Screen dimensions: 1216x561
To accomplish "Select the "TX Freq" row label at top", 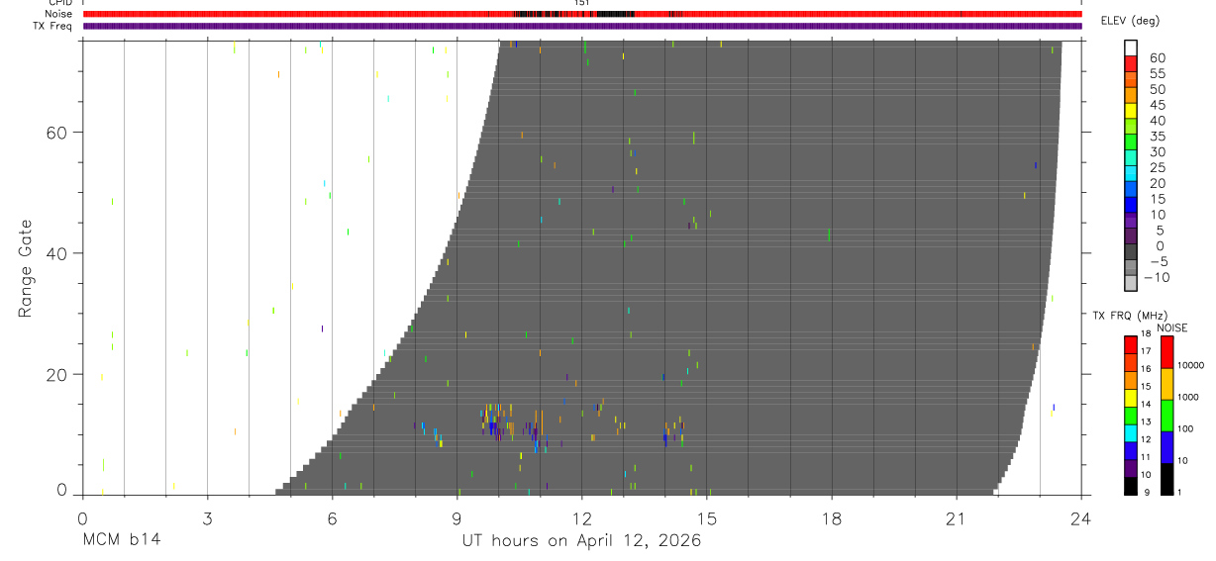I will tap(52, 26).
